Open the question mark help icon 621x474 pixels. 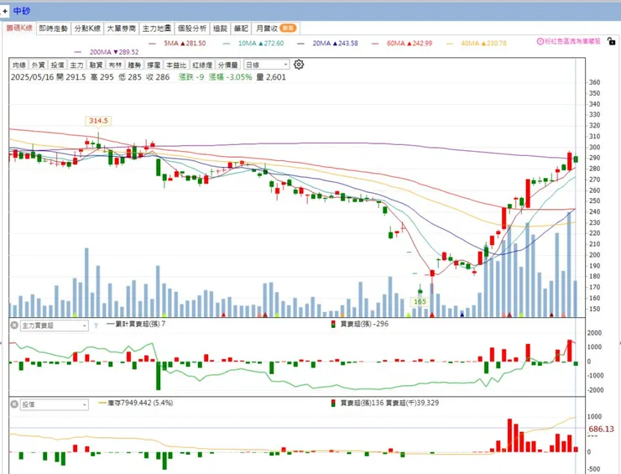pyautogui.click(x=96, y=326)
